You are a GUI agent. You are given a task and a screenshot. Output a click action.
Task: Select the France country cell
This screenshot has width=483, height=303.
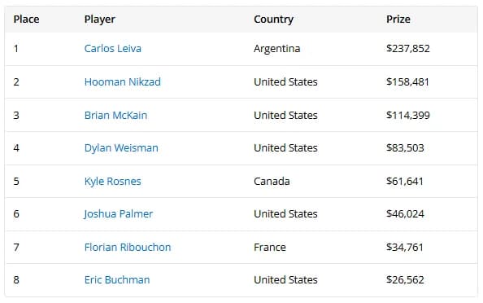(269, 247)
